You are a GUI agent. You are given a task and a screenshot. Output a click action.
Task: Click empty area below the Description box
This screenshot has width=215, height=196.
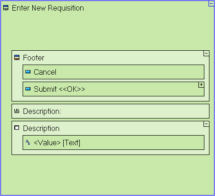pyautogui.click(x=107, y=174)
